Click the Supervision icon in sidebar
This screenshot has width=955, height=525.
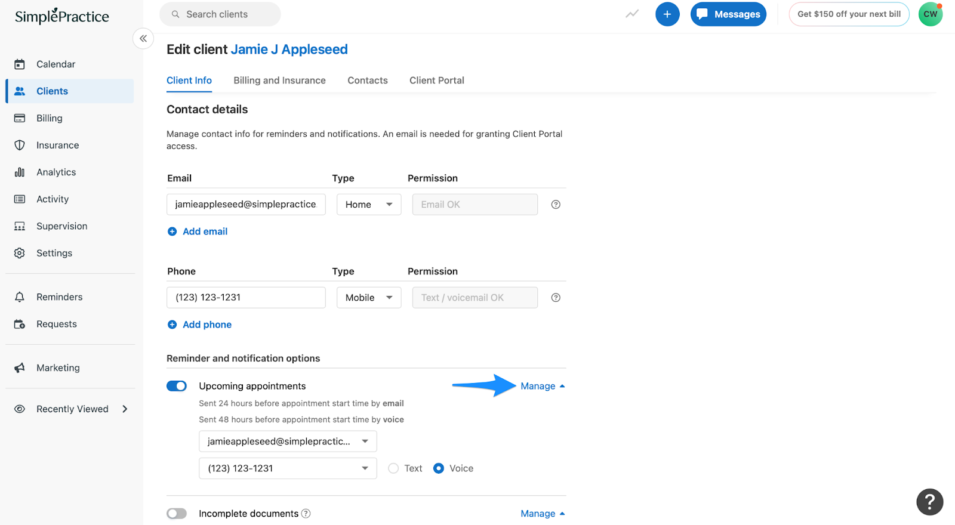20,226
